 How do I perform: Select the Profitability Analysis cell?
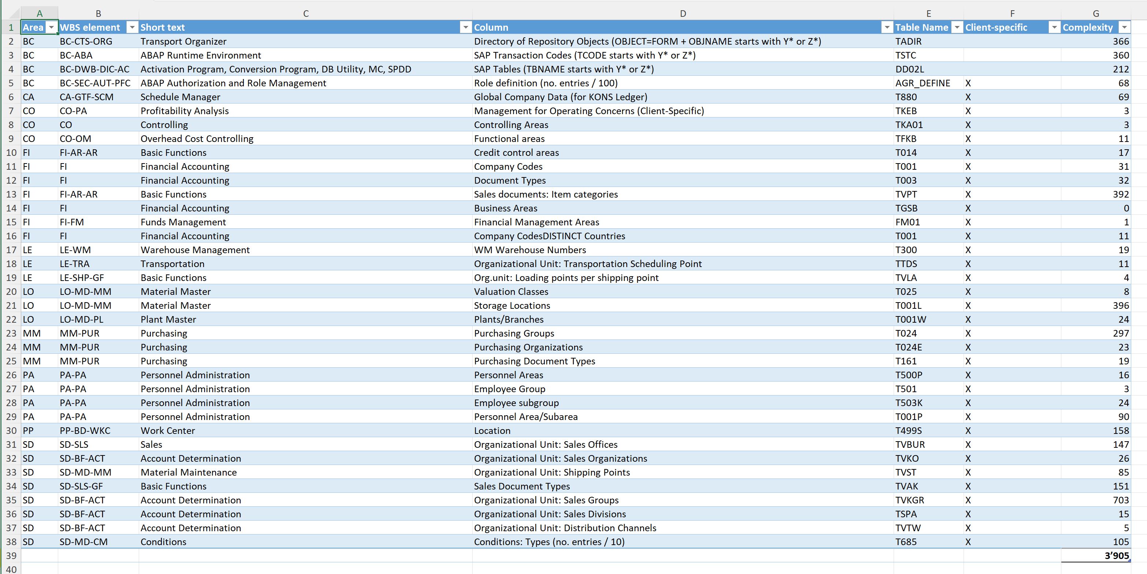[185, 111]
